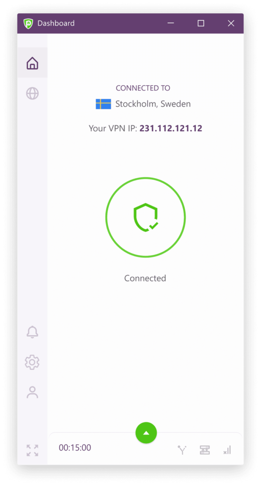Close the Dashboard window
The image size is (260, 485).
click(x=231, y=23)
